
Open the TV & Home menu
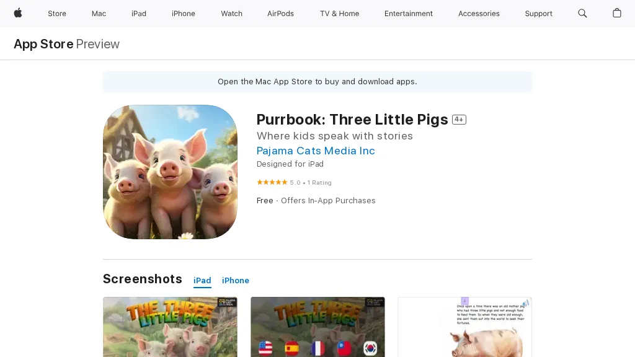pos(339,14)
